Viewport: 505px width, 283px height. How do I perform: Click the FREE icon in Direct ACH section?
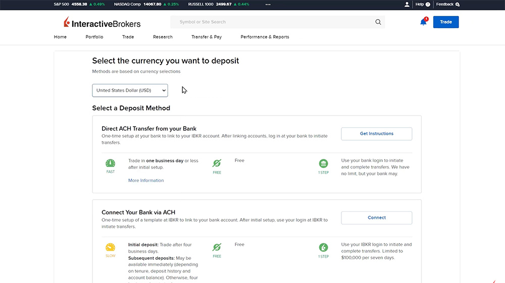pyautogui.click(x=217, y=163)
